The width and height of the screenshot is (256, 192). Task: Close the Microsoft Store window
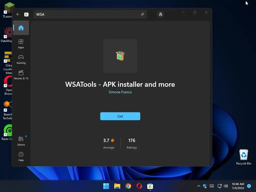[206, 12]
